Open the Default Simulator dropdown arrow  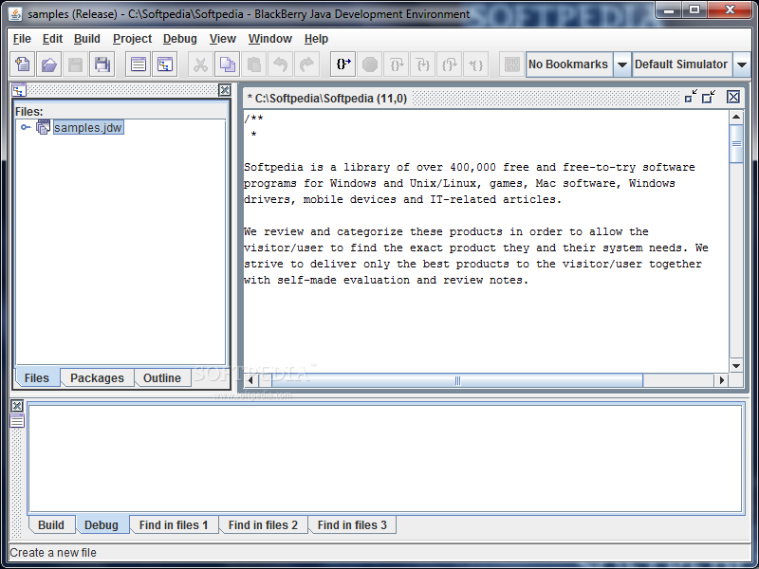click(742, 64)
